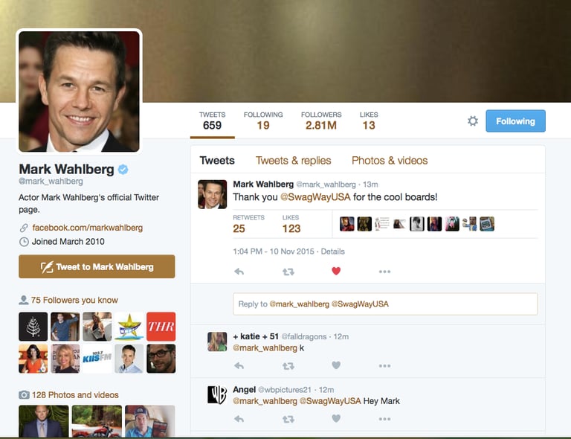Viewport: 571px width, 439px height.
Task: Click Mark Wahlberg name in tweet header
Action: tap(263, 185)
